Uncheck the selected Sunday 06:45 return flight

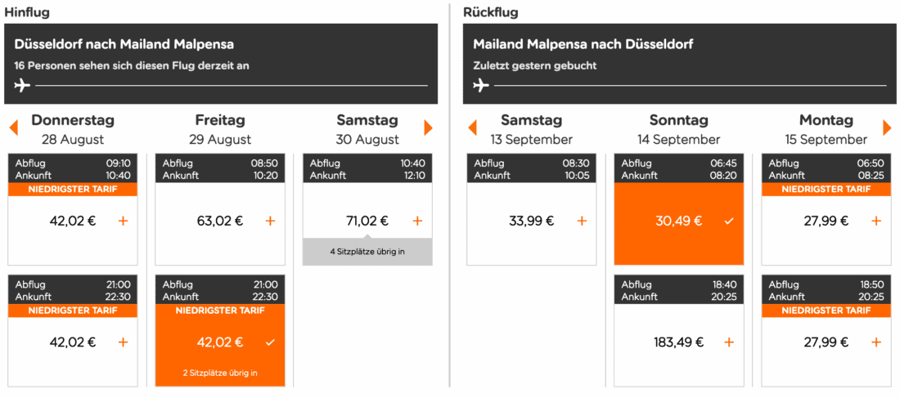pos(729,221)
